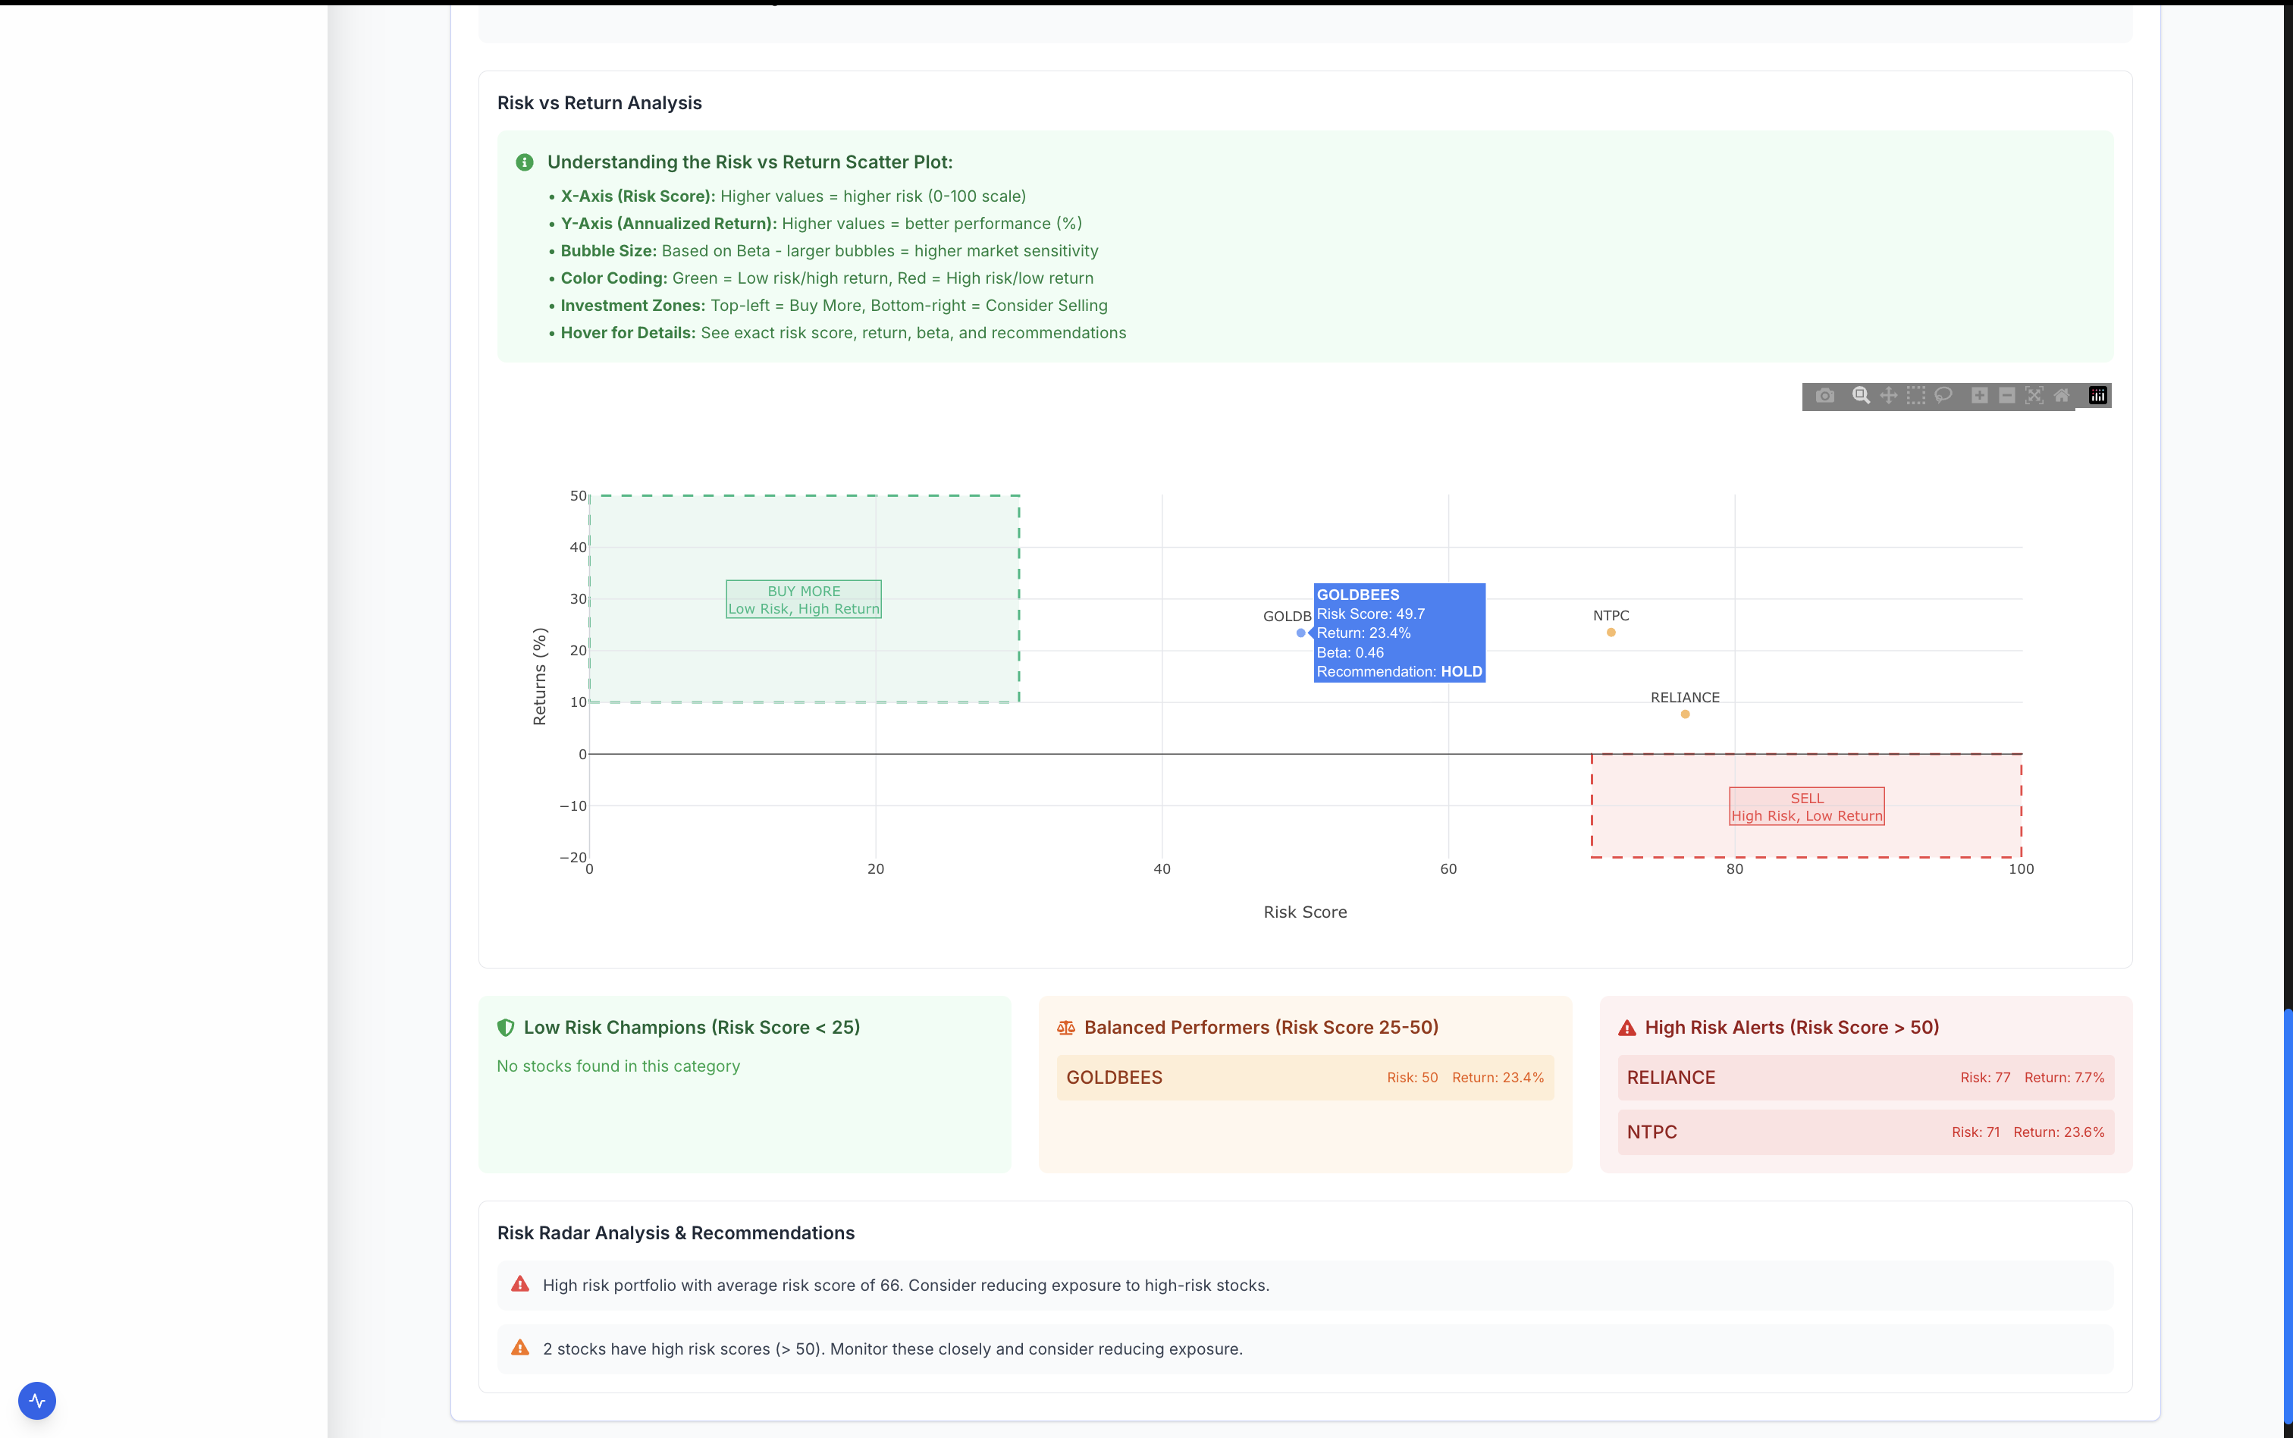Click the Zoom Out minus icon
2293x1438 pixels.
click(2007, 396)
